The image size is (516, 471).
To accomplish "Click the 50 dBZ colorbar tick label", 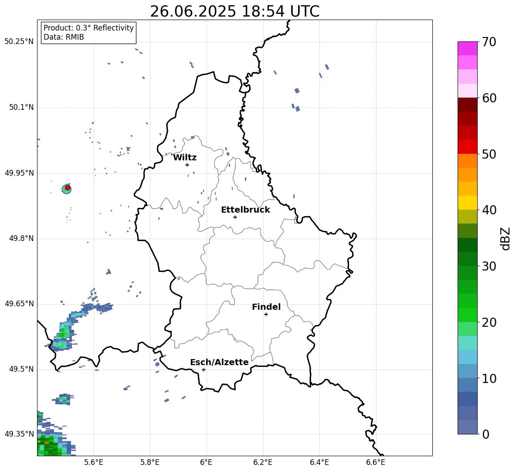I will 489,154.
